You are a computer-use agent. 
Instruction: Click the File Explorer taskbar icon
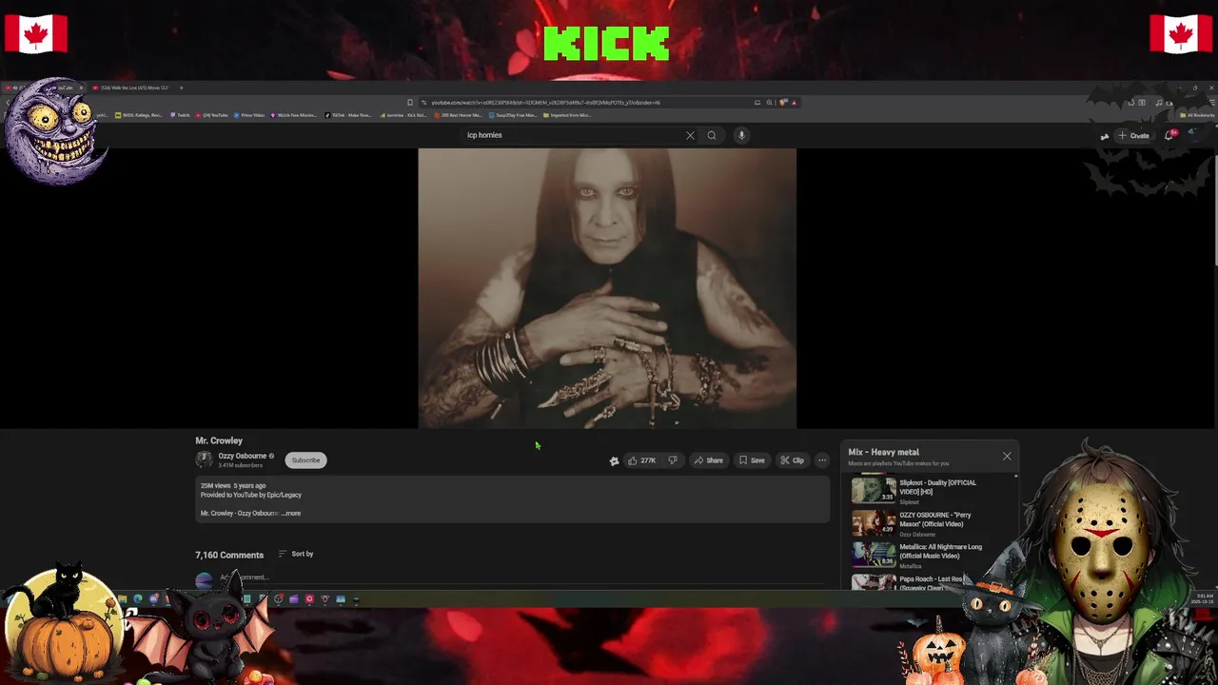pyautogui.click(x=122, y=599)
